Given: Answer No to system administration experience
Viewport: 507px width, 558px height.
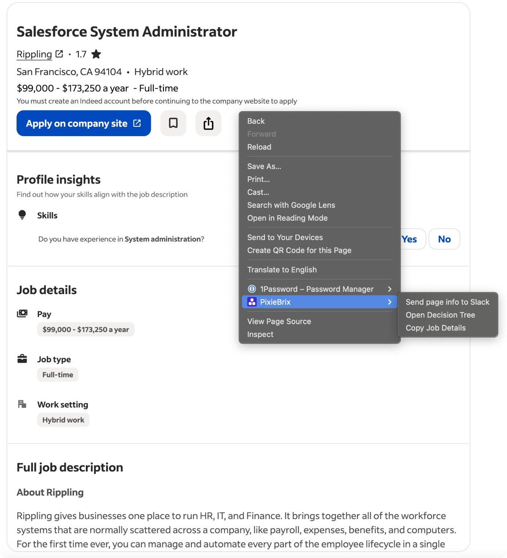Looking at the screenshot, I should tap(444, 239).
